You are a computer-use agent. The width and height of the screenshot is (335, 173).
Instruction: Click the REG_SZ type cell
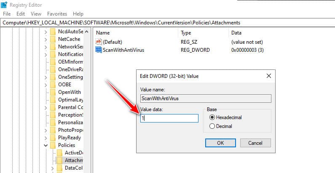(189, 42)
